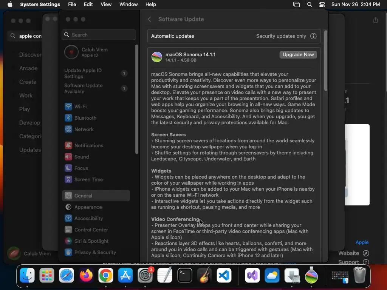
Task: Open the cloud app in Dock
Action: pyautogui.click(x=272, y=275)
